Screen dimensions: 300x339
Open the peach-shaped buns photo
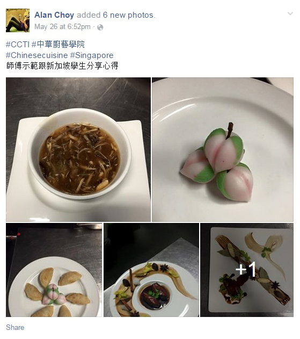point(223,149)
